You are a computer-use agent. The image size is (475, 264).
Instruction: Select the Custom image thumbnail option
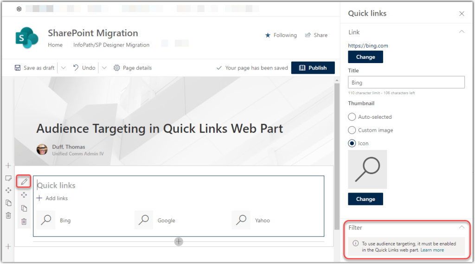point(352,130)
